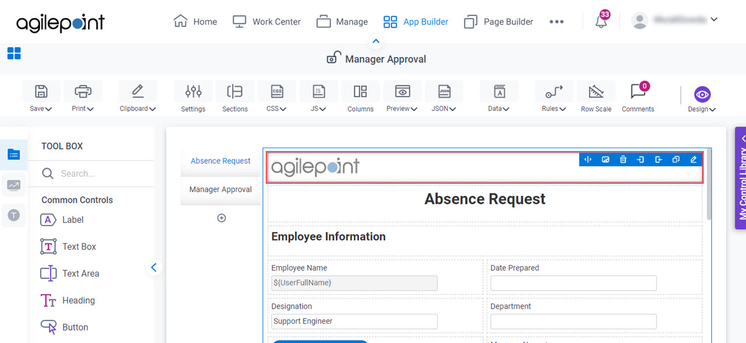Switch to the Absence Request form tab
The width and height of the screenshot is (746, 343).
click(220, 161)
